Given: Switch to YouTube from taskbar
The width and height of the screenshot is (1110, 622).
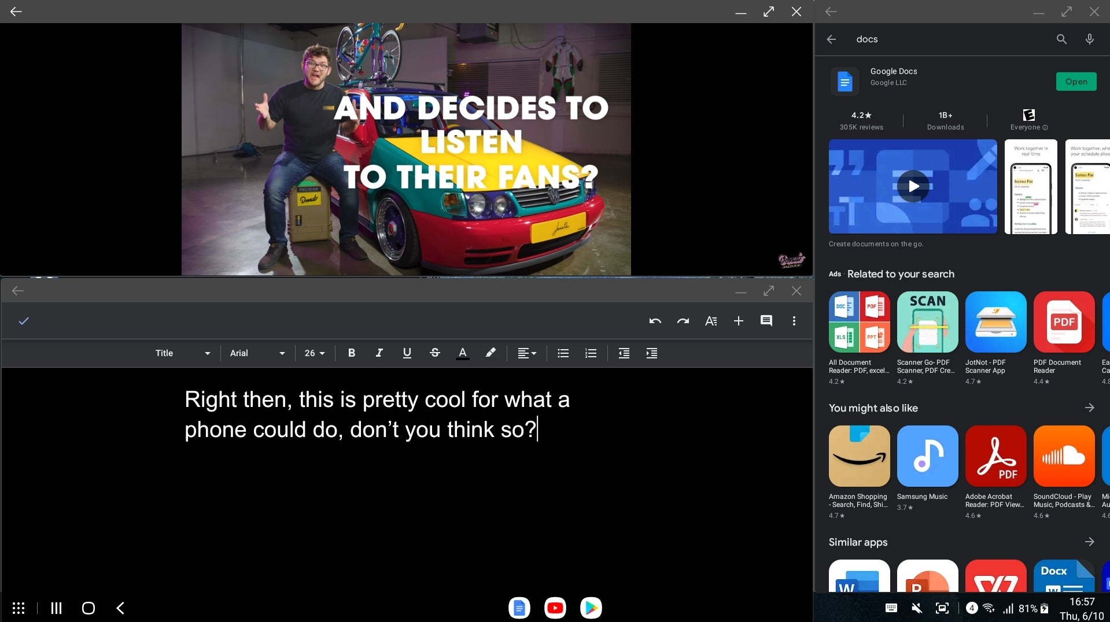Looking at the screenshot, I should click(x=555, y=608).
